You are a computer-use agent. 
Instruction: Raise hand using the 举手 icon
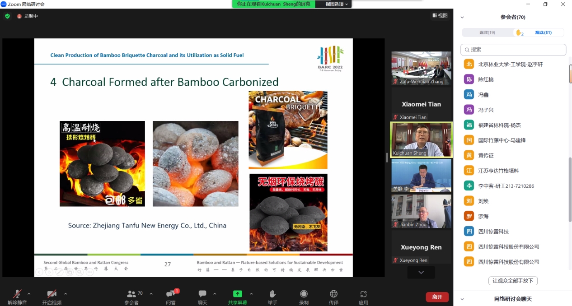[x=272, y=294]
